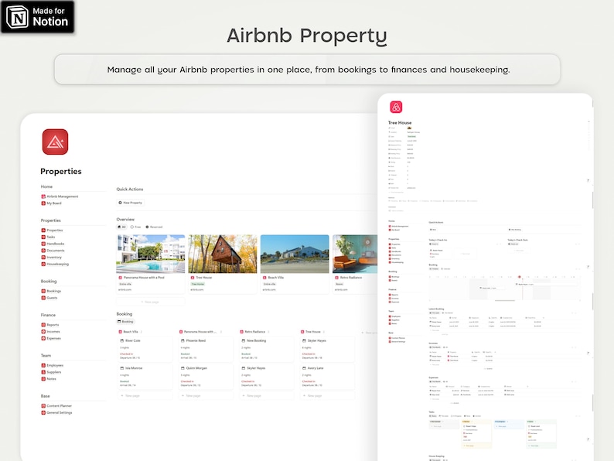Click the Employees icon in the Properties sidebar
This screenshot has height=461, width=614.
point(43,365)
